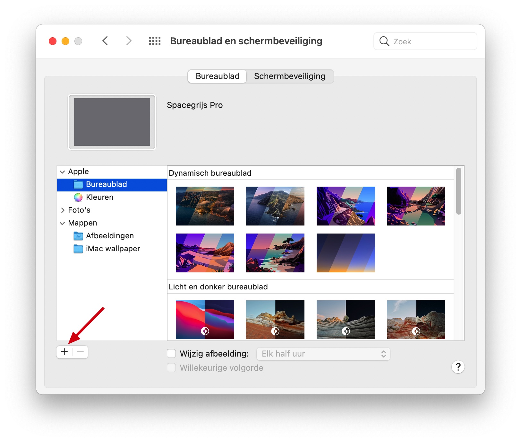Viewport: 521px width, 442px height.
Task: Click the current gray desktop preview
Action: (x=112, y=122)
